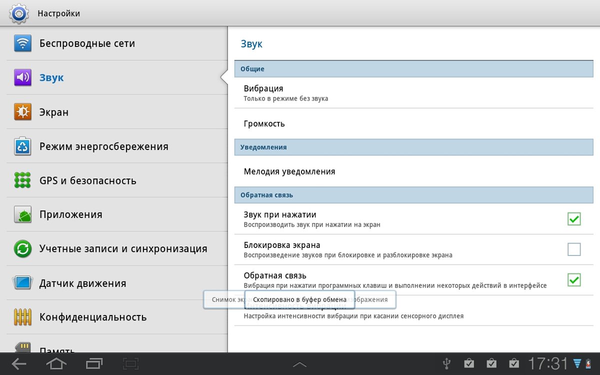Screen dimensions: 600x375
Task: Open recent apps in navigation bar
Action: [94, 363]
